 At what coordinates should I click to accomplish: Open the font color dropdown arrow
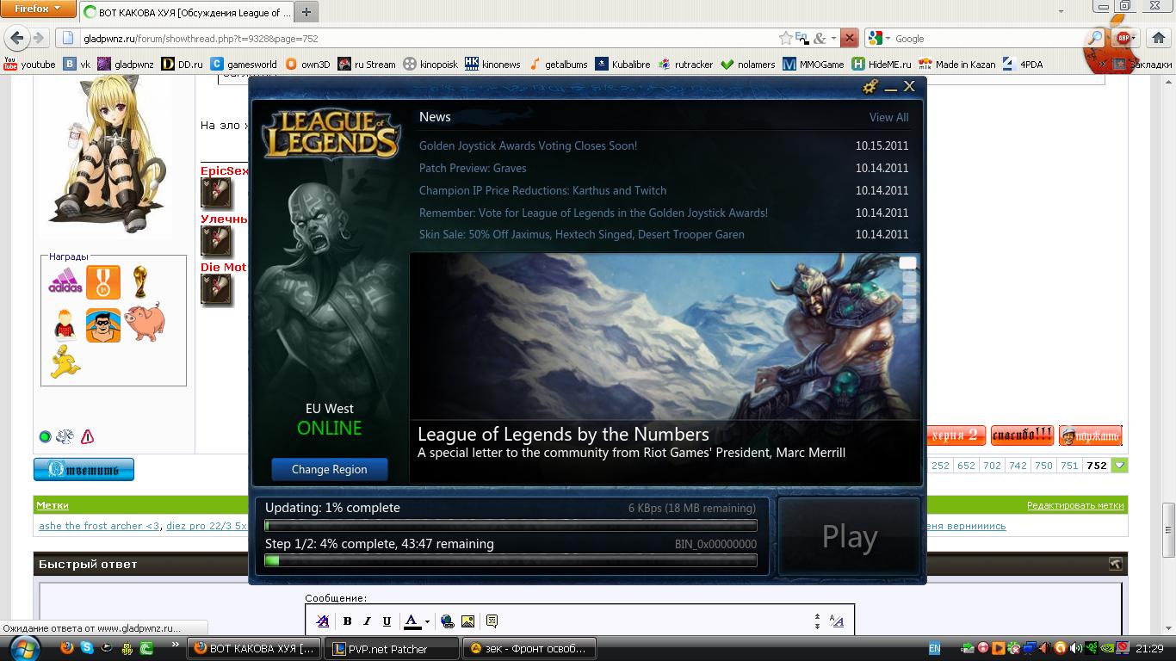(427, 621)
